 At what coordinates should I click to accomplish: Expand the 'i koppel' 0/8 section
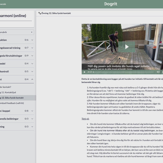tap(17, 111)
